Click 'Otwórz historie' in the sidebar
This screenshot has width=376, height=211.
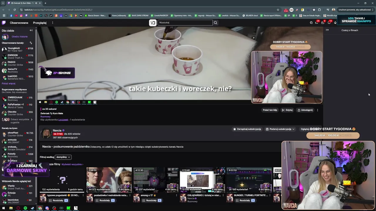[x=19, y=37]
